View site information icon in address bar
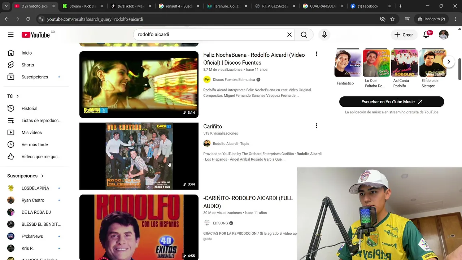The height and width of the screenshot is (260, 462). (x=41, y=19)
